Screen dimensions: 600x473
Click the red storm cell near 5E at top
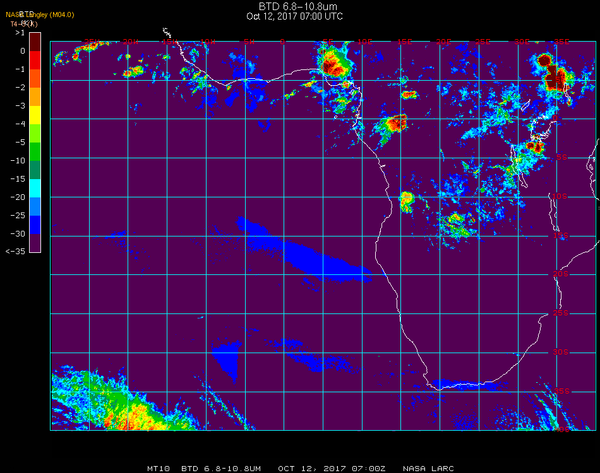point(333,66)
